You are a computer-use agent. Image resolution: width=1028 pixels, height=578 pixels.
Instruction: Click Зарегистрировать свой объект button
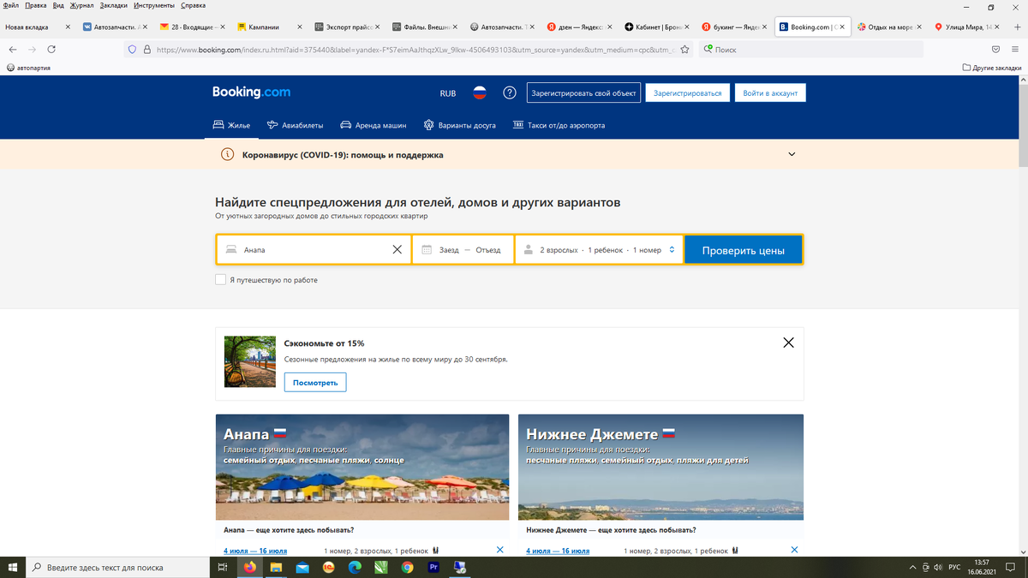[x=583, y=92]
